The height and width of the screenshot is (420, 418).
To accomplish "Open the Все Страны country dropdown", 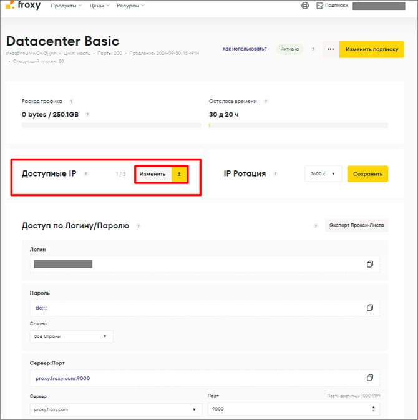I will pos(72,336).
